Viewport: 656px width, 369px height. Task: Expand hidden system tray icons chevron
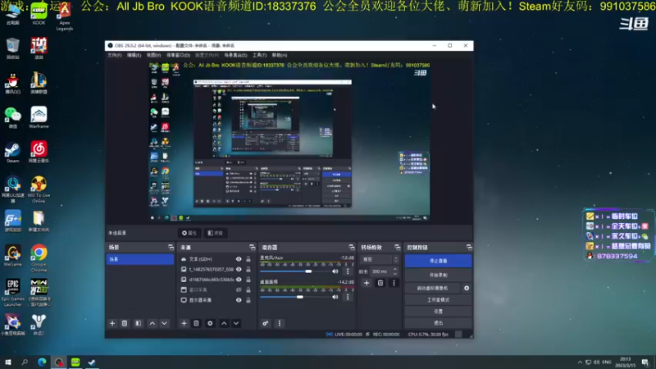pyautogui.click(x=580, y=362)
